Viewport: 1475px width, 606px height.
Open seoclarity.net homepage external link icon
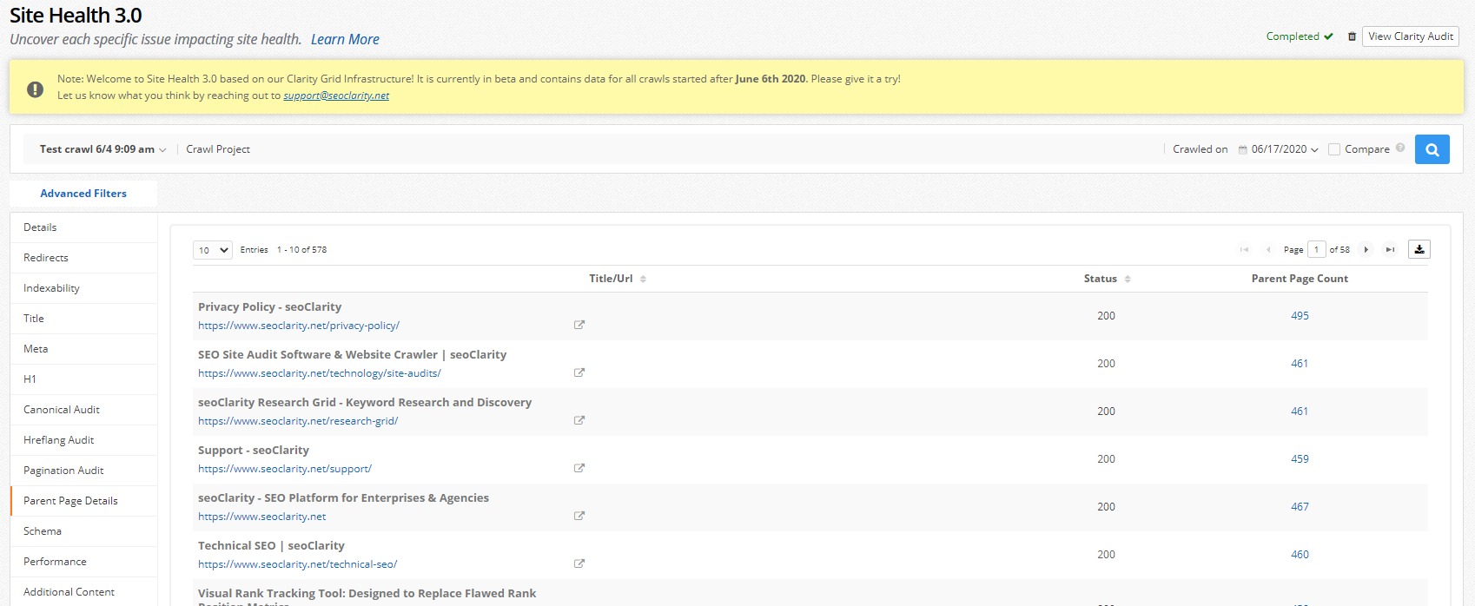(x=579, y=516)
